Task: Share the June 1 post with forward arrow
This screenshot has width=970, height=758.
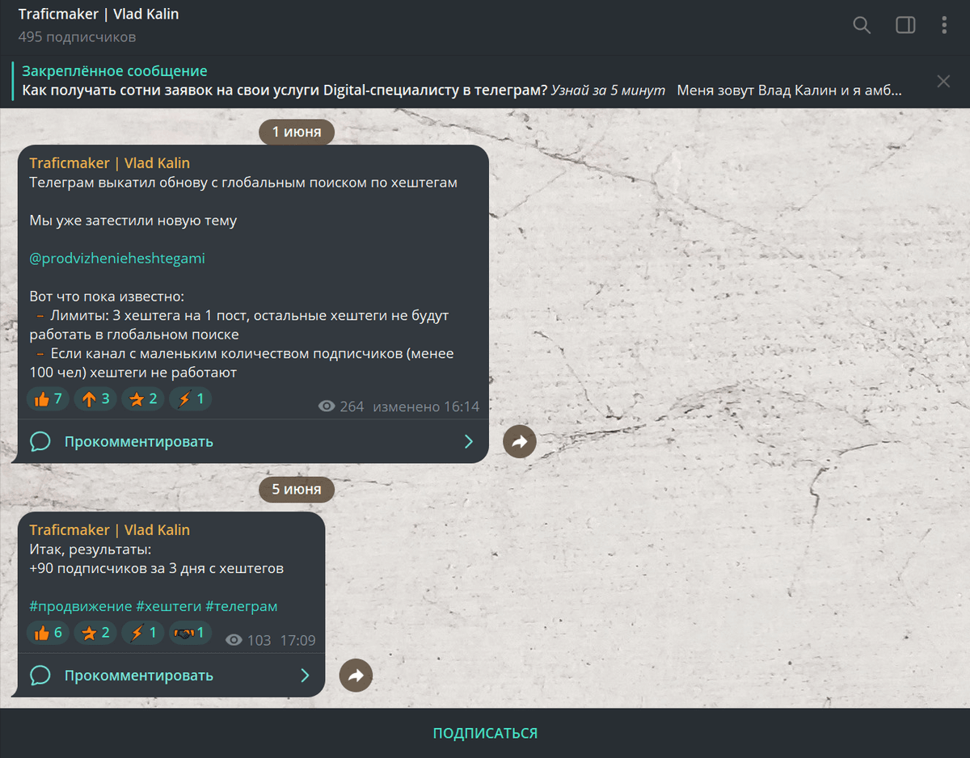Action: coord(520,441)
